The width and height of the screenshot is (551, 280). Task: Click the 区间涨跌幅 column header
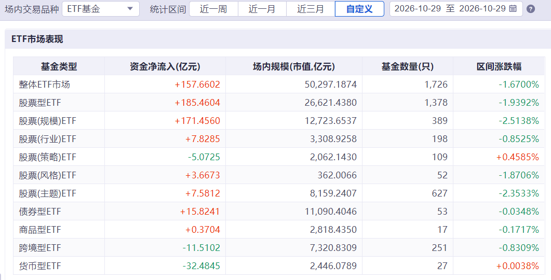[x=499, y=66]
